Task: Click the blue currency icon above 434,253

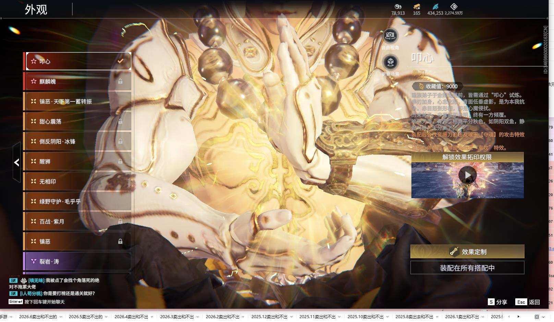Action: (435, 7)
